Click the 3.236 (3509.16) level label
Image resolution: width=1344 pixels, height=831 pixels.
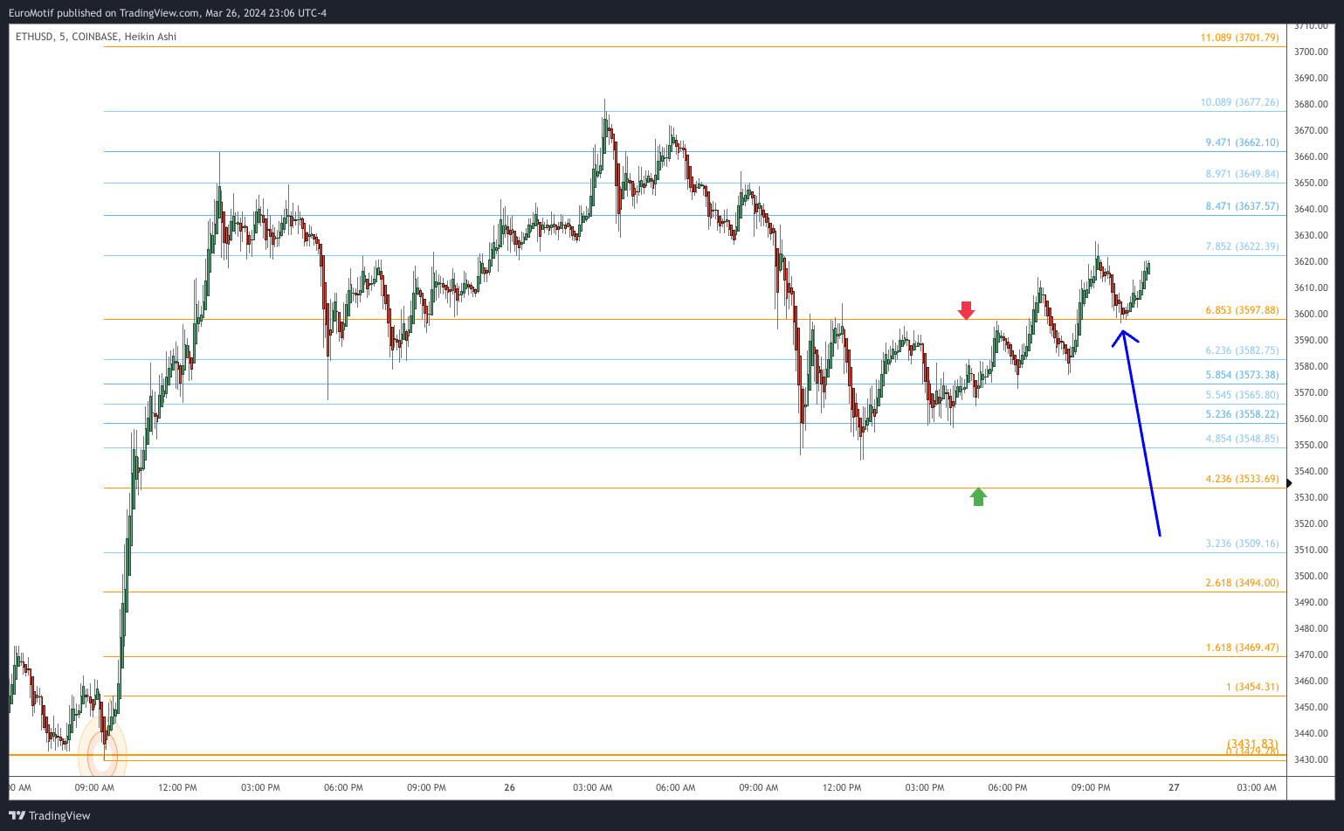1242,544
